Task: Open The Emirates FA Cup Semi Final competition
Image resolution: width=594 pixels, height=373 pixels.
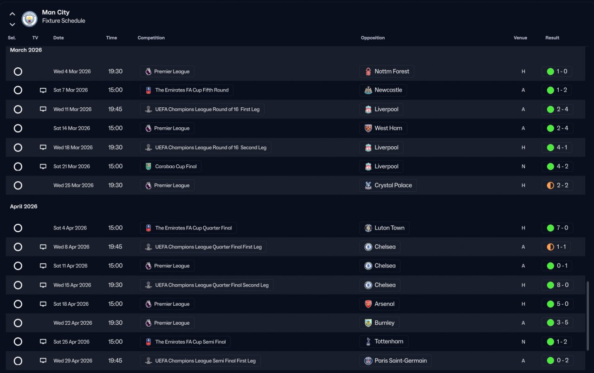Action: (x=185, y=342)
